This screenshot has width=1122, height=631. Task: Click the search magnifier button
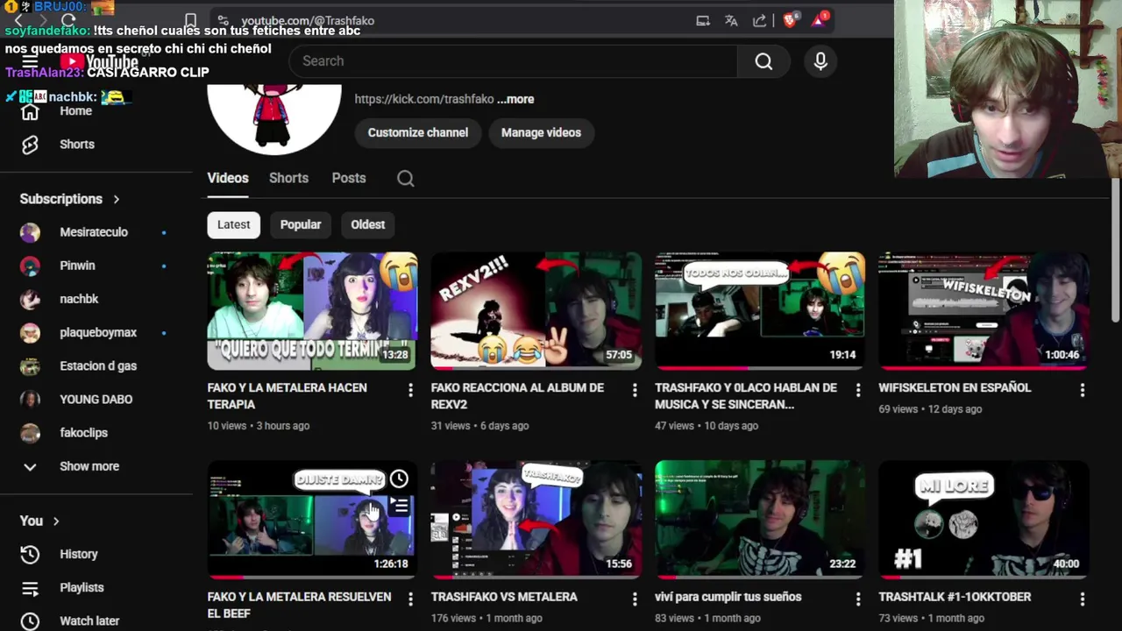763,61
